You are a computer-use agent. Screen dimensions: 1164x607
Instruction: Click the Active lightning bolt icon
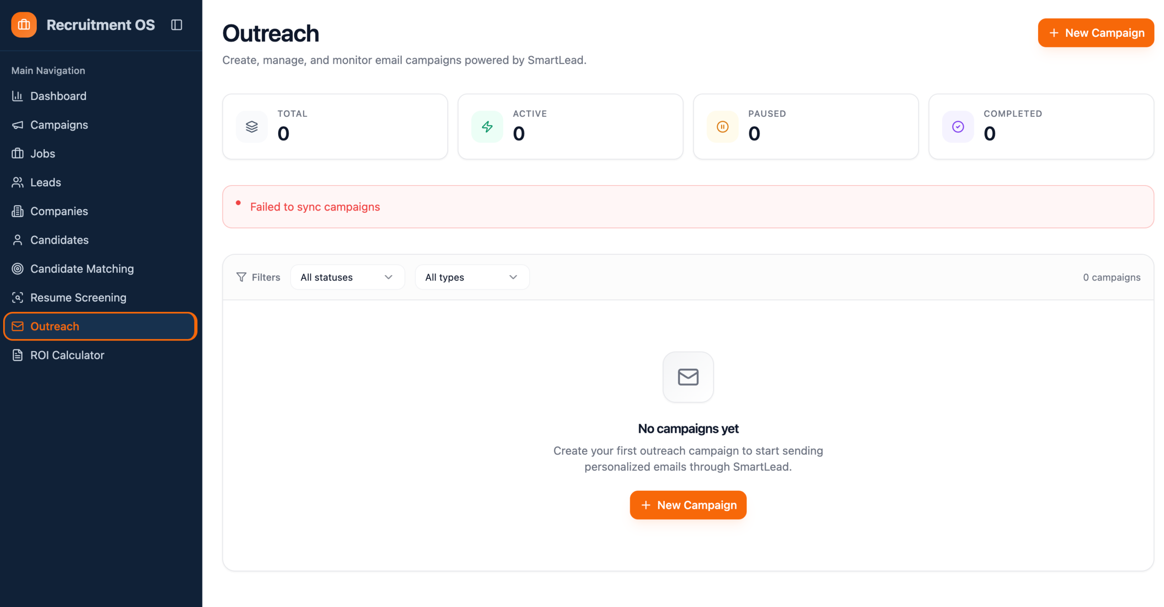(487, 127)
